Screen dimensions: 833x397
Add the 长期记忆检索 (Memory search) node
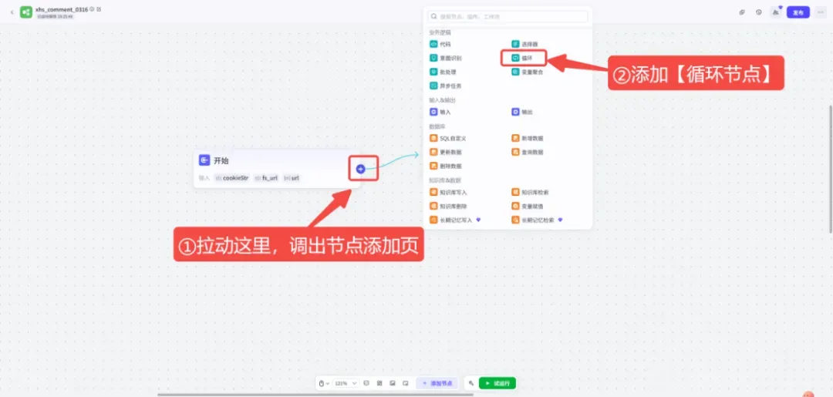click(x=533, y=219)
